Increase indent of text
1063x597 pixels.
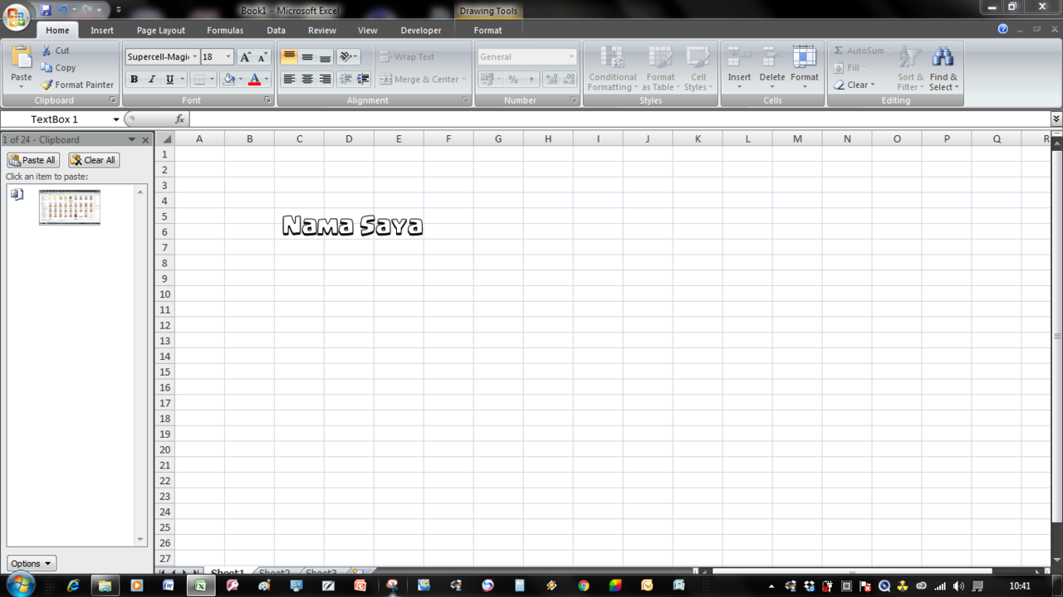[x=364, y=80]
